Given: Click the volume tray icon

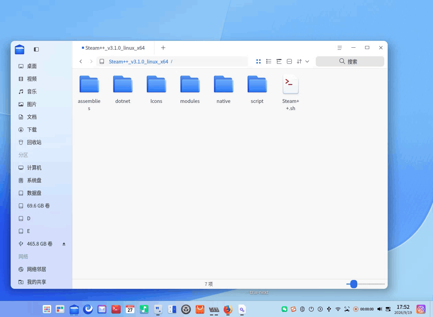Looking at the screenshot, I should 379,309.
